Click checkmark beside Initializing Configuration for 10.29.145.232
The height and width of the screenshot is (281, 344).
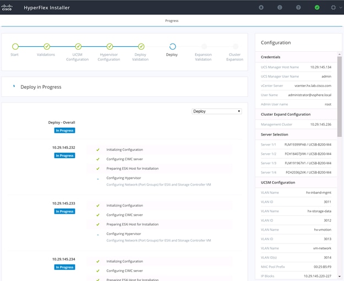tap(98, 150)
